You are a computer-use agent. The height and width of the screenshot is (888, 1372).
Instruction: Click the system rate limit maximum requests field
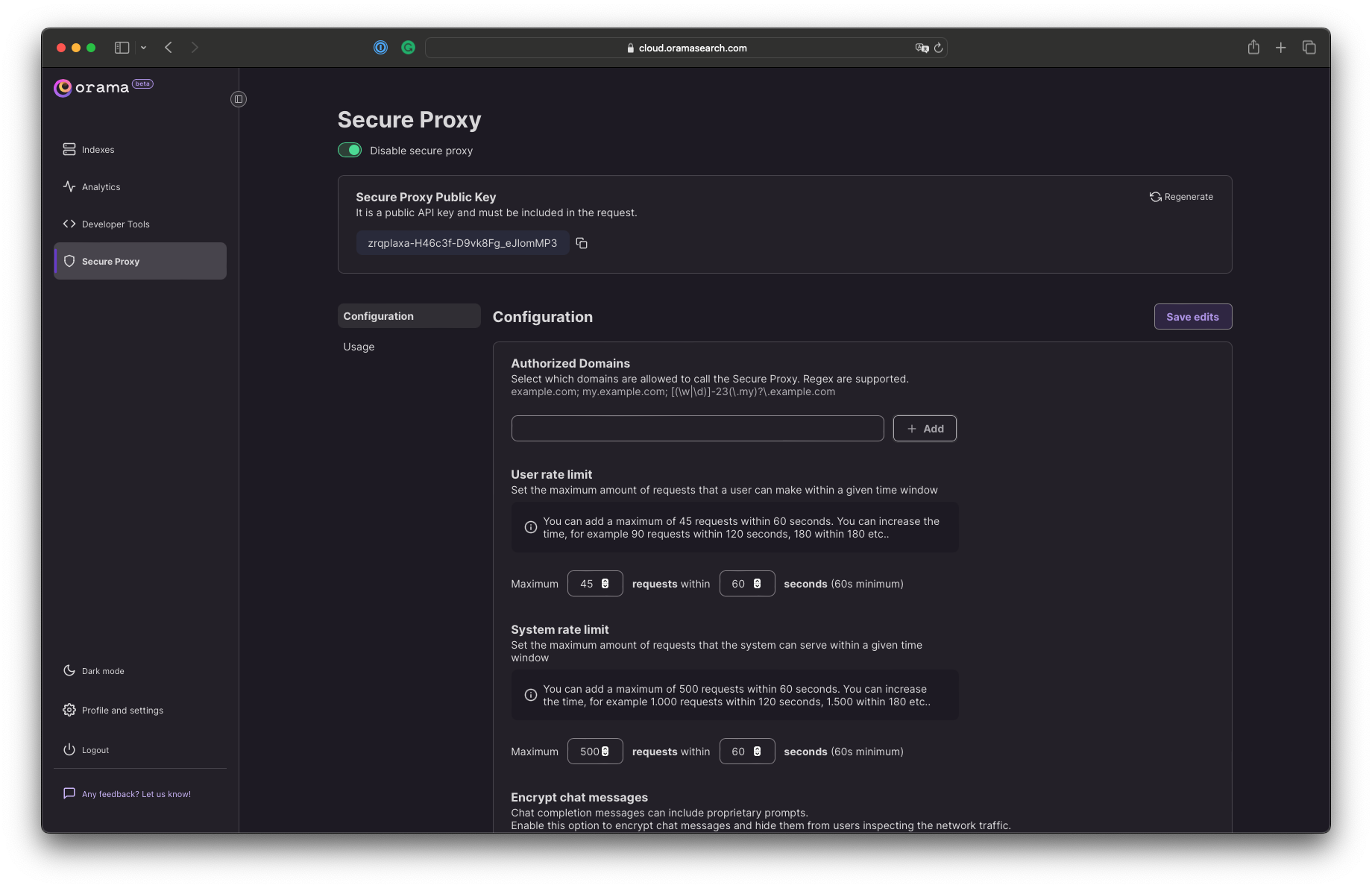(595, 752)
